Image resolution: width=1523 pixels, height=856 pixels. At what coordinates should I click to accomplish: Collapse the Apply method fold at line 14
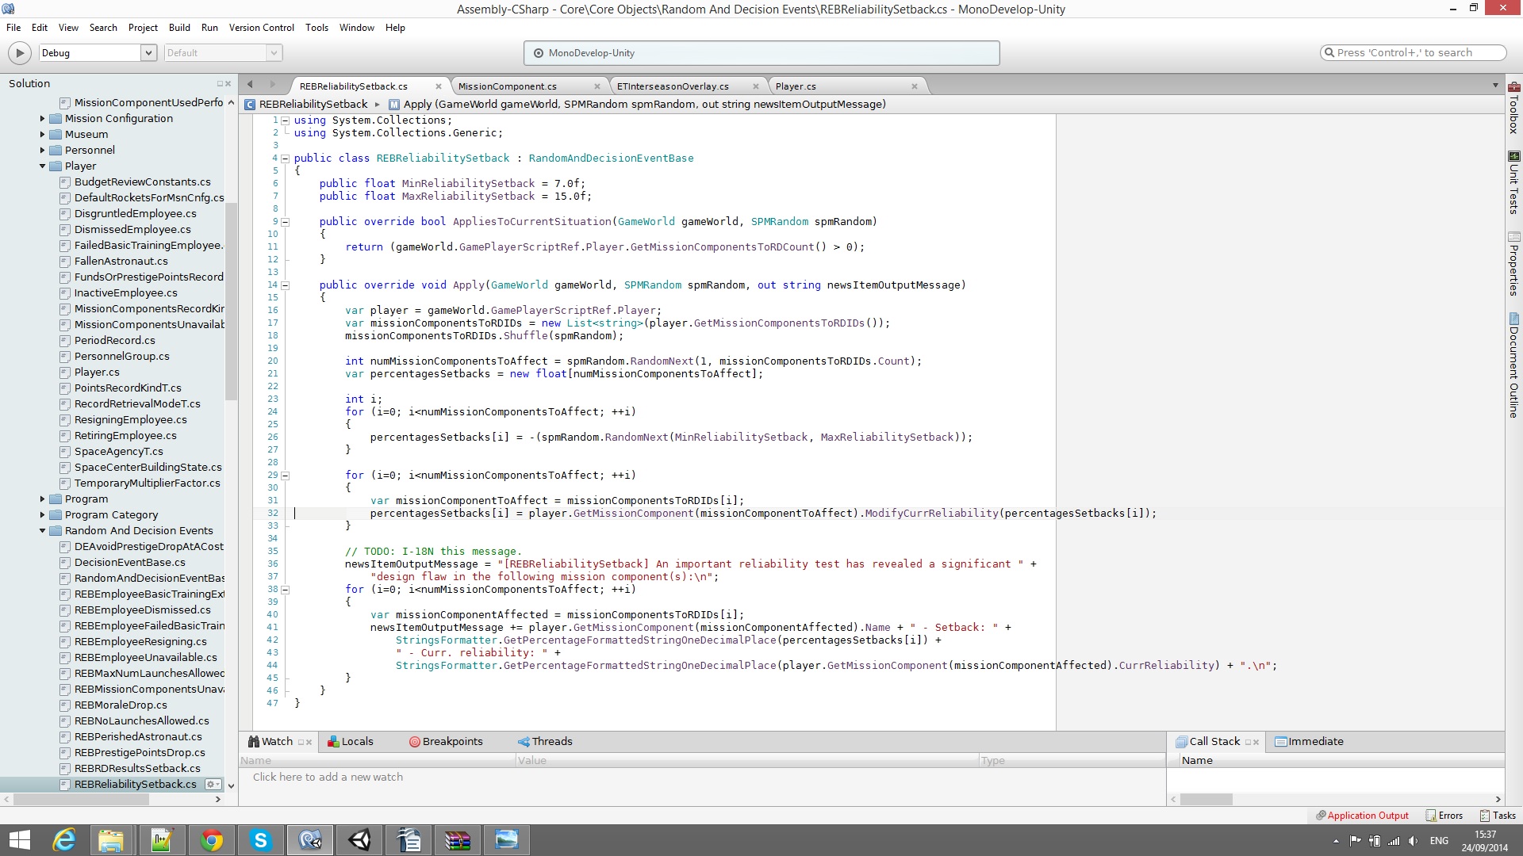[x=285, y=285]
